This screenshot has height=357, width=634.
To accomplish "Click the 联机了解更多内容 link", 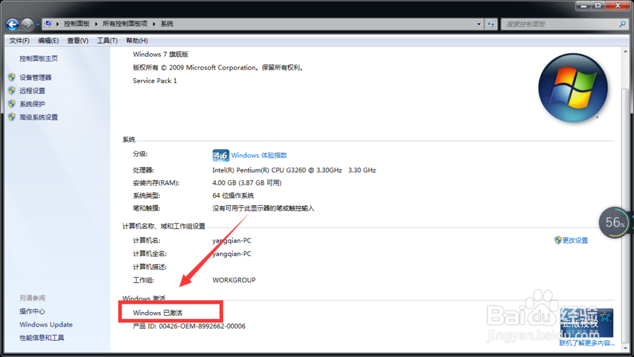I will coord(586,343).
